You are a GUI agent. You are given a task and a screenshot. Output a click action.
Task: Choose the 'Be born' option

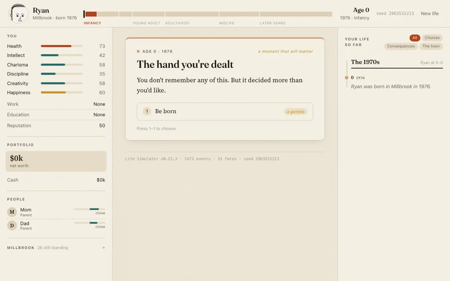click(x=225, y=111)
